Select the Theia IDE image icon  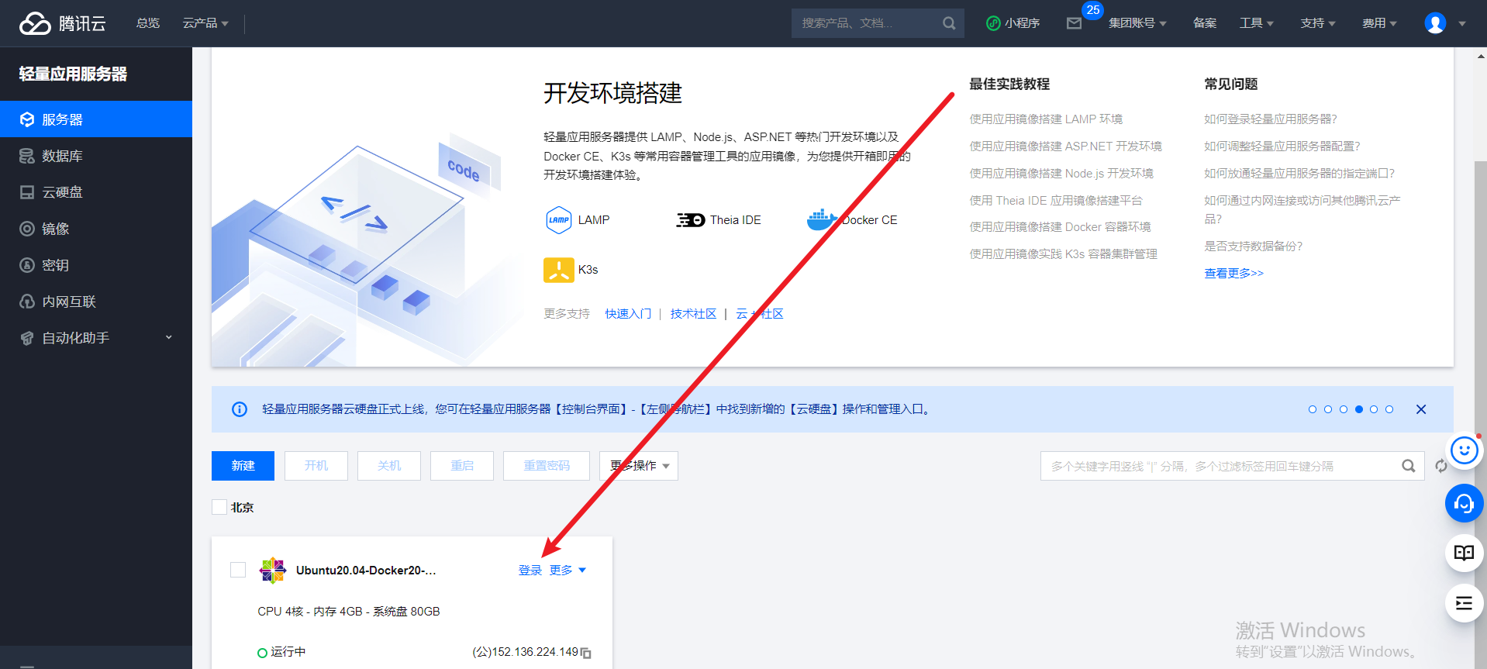[x=690, y=220]
